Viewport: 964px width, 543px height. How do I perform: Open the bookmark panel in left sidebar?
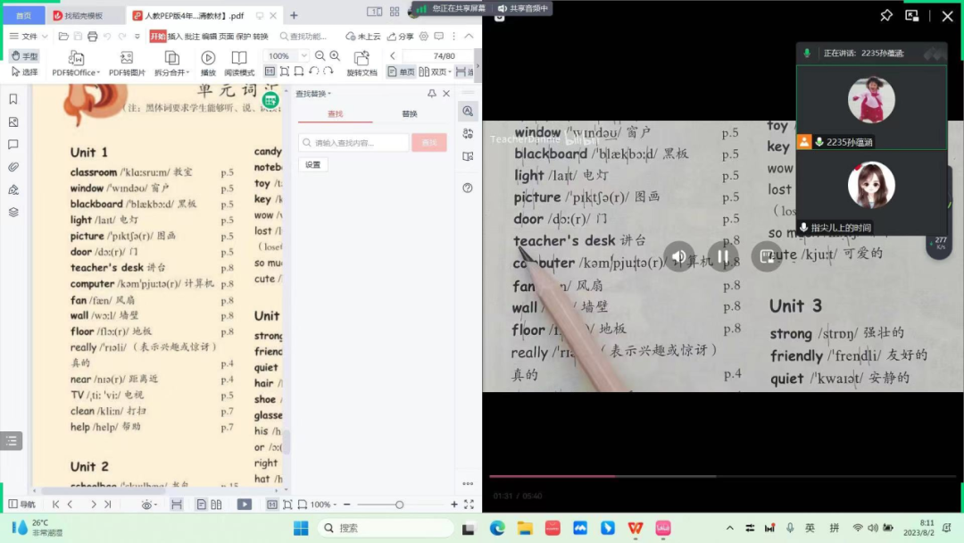coord(13,99)
